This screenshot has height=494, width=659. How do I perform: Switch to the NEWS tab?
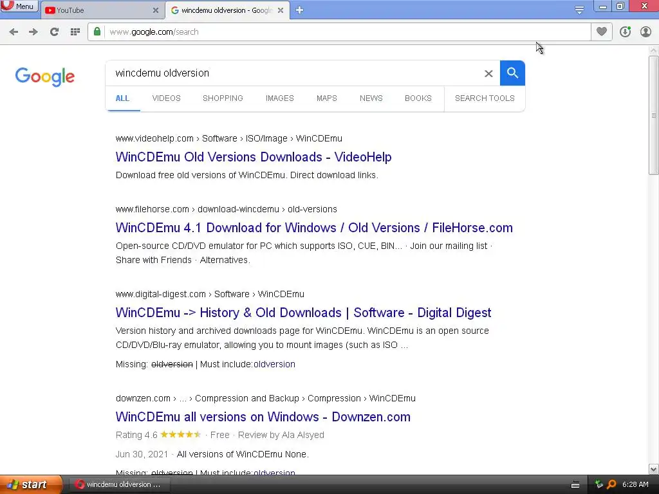[371, 98]
